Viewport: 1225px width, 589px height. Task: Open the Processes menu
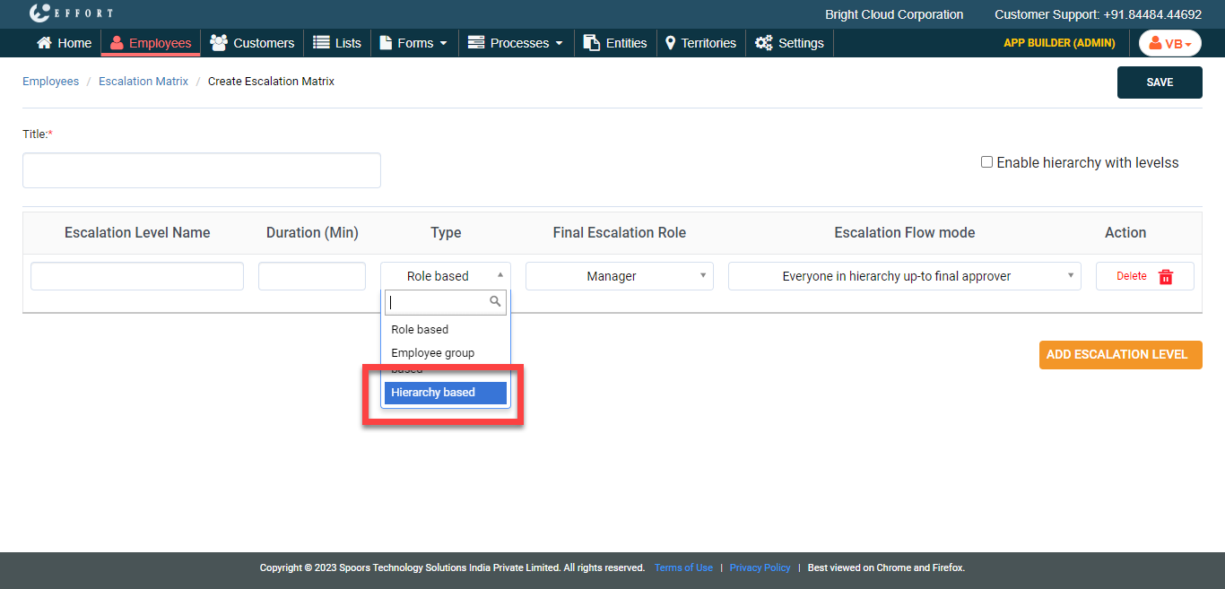[517, 43]
